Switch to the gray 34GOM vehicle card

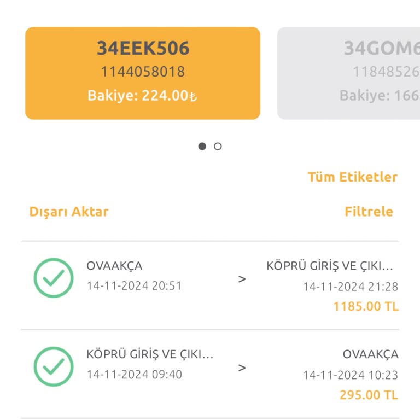coord(350,73)
